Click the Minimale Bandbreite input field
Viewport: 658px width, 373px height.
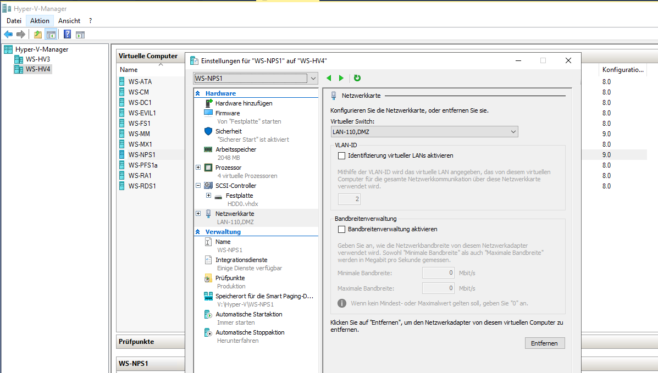tap(438, 272)
